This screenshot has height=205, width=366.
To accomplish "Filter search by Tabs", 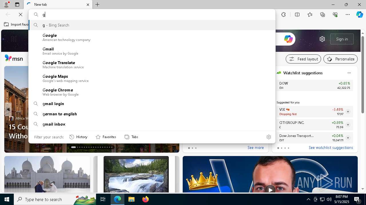I will 131,137.
